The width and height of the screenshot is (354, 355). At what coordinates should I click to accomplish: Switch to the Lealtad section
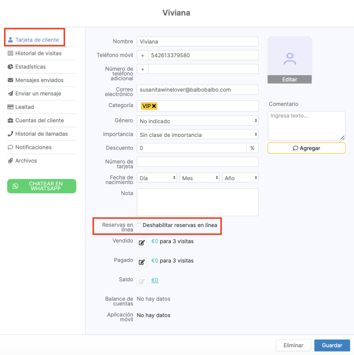(x=24, y=107)
